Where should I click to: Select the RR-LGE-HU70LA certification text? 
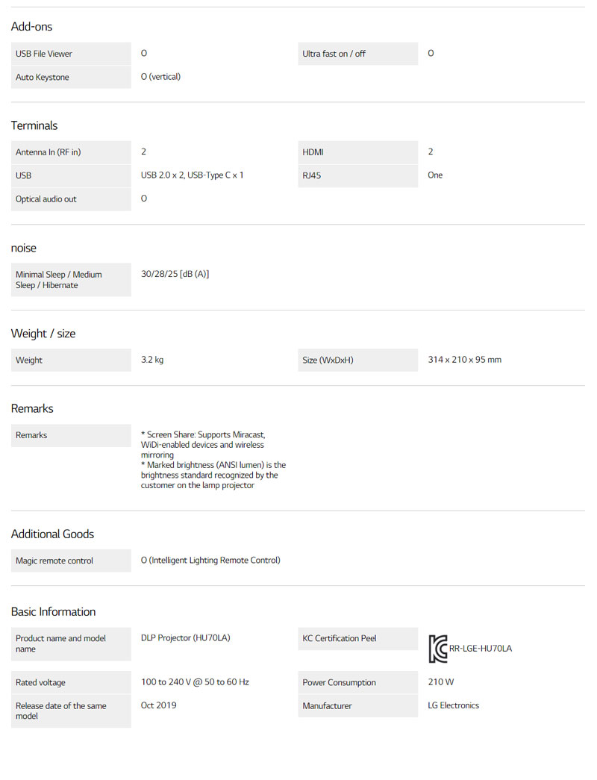click(x=481, y=649)
